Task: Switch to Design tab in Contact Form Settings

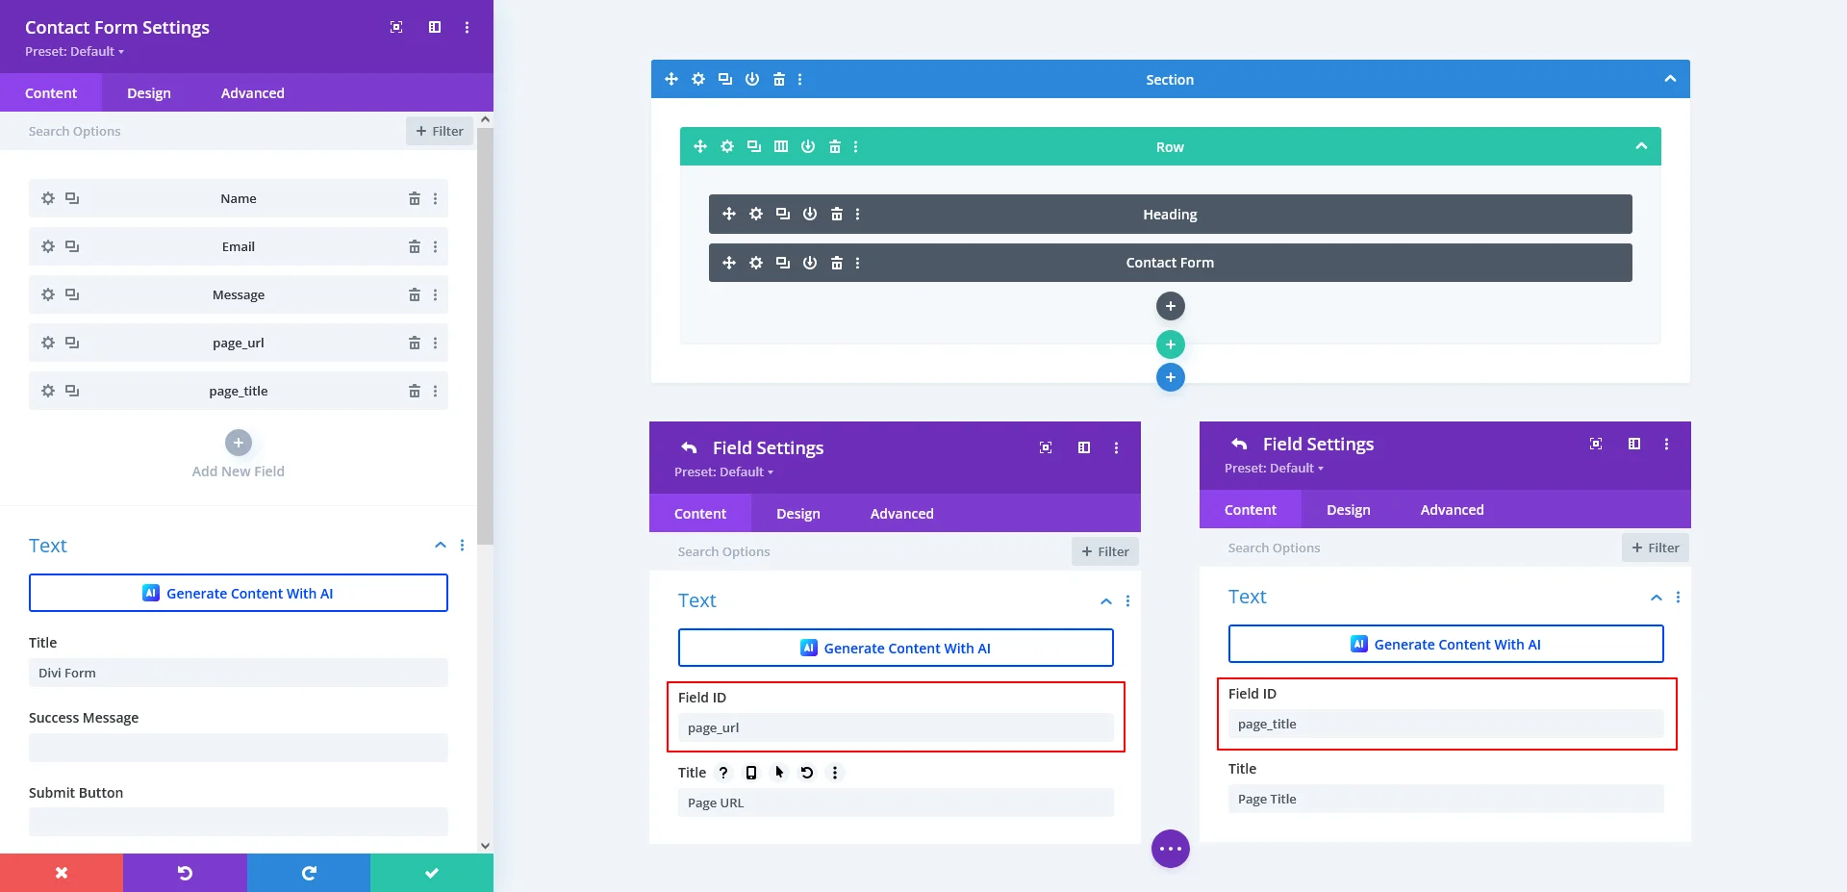Action: coord(149,93)
